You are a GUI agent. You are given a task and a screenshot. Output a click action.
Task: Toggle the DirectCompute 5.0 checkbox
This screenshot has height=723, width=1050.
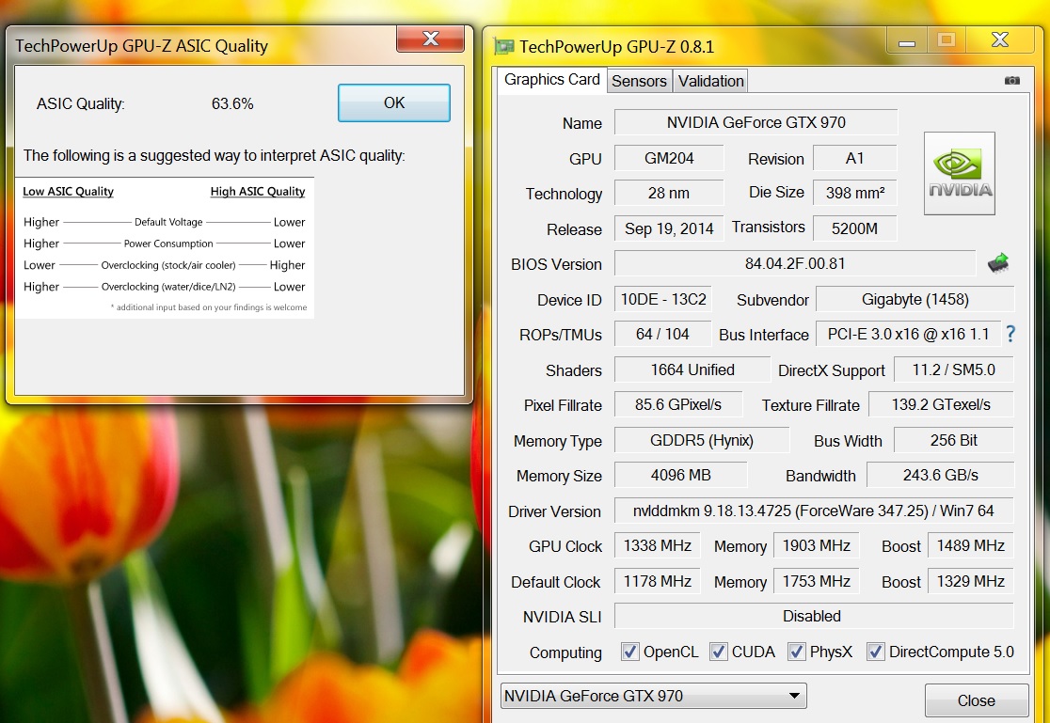point(875,652)
